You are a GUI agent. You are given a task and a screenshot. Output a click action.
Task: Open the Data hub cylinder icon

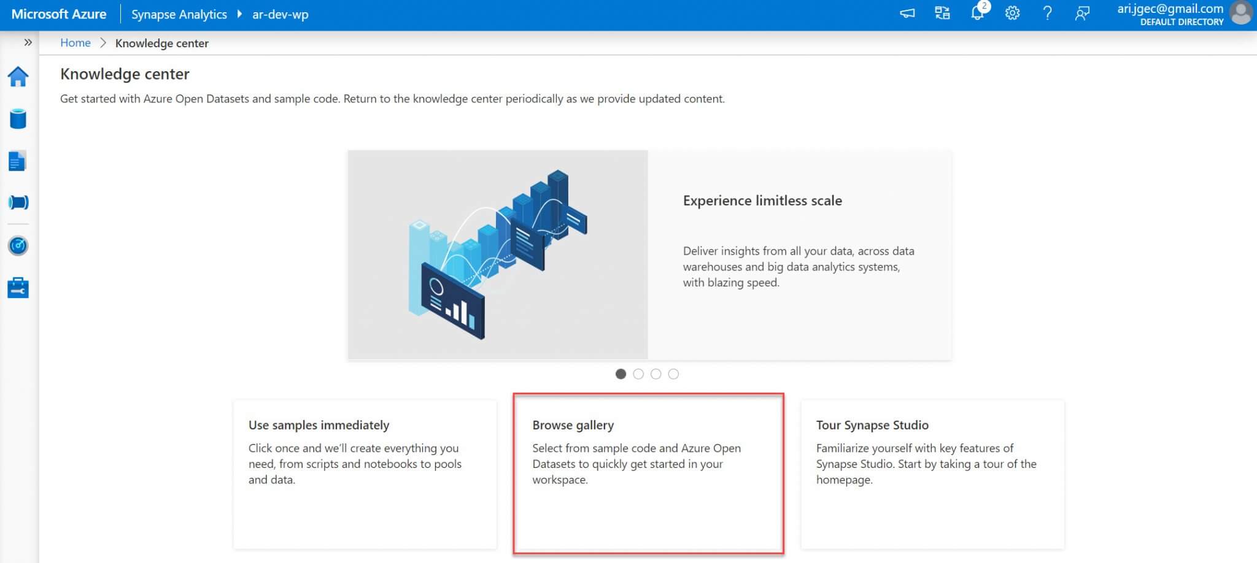tap(18, 119)
